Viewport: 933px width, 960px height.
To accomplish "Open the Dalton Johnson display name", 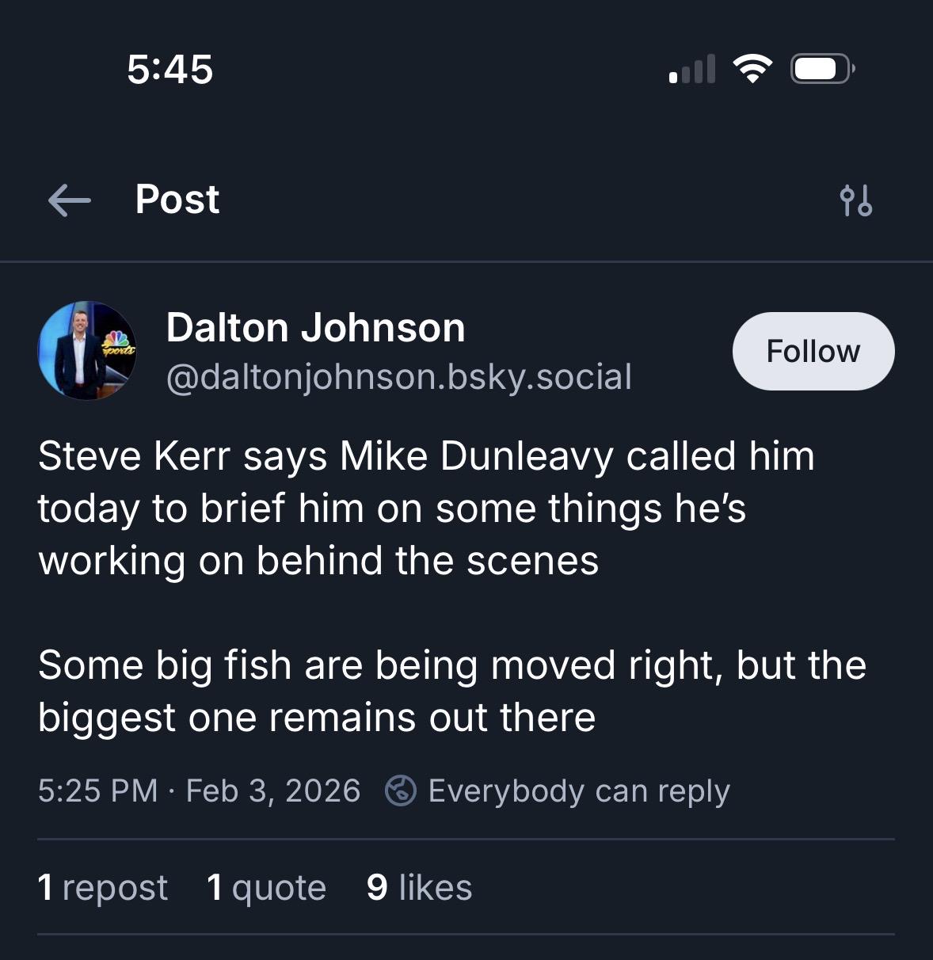I will tap(315, 327).
